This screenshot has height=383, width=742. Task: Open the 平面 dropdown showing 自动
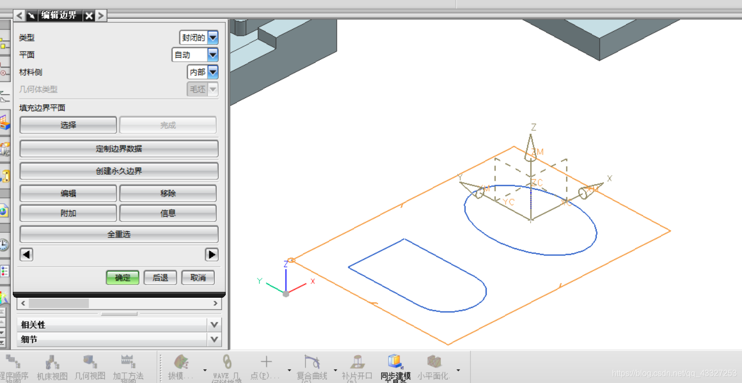195,55
